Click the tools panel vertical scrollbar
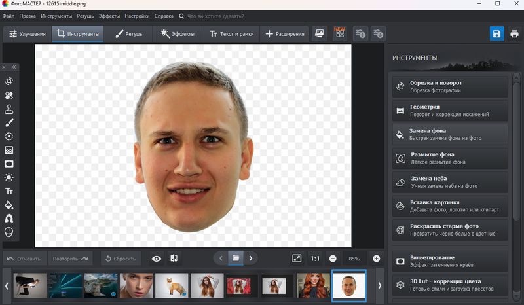The width and height of the screenshot is (524, 305). click(517, 151)
